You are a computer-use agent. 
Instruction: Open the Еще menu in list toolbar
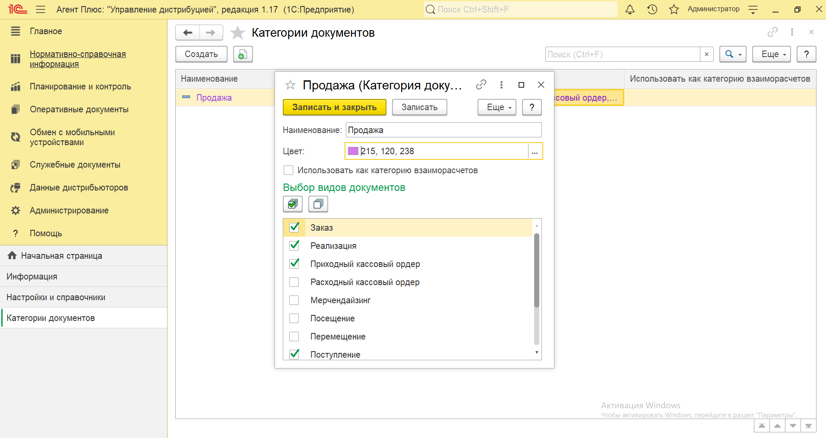click(x=771, y=54)
